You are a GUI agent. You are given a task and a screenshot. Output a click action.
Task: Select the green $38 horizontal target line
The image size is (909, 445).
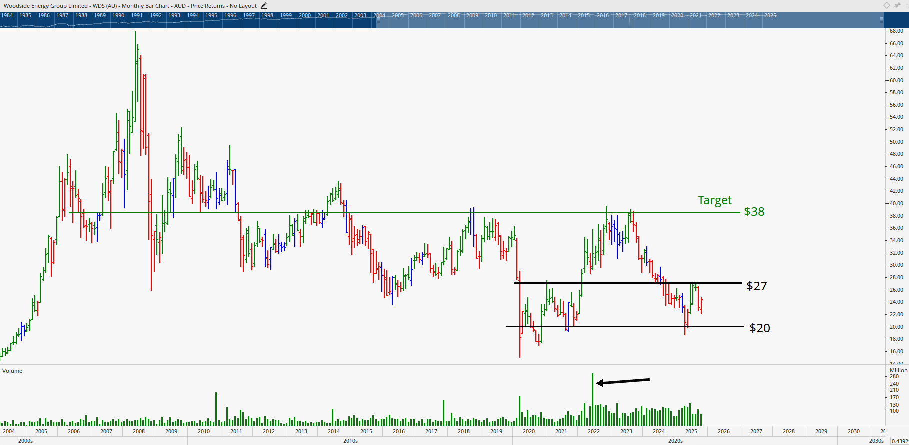[x=404, y=213]
